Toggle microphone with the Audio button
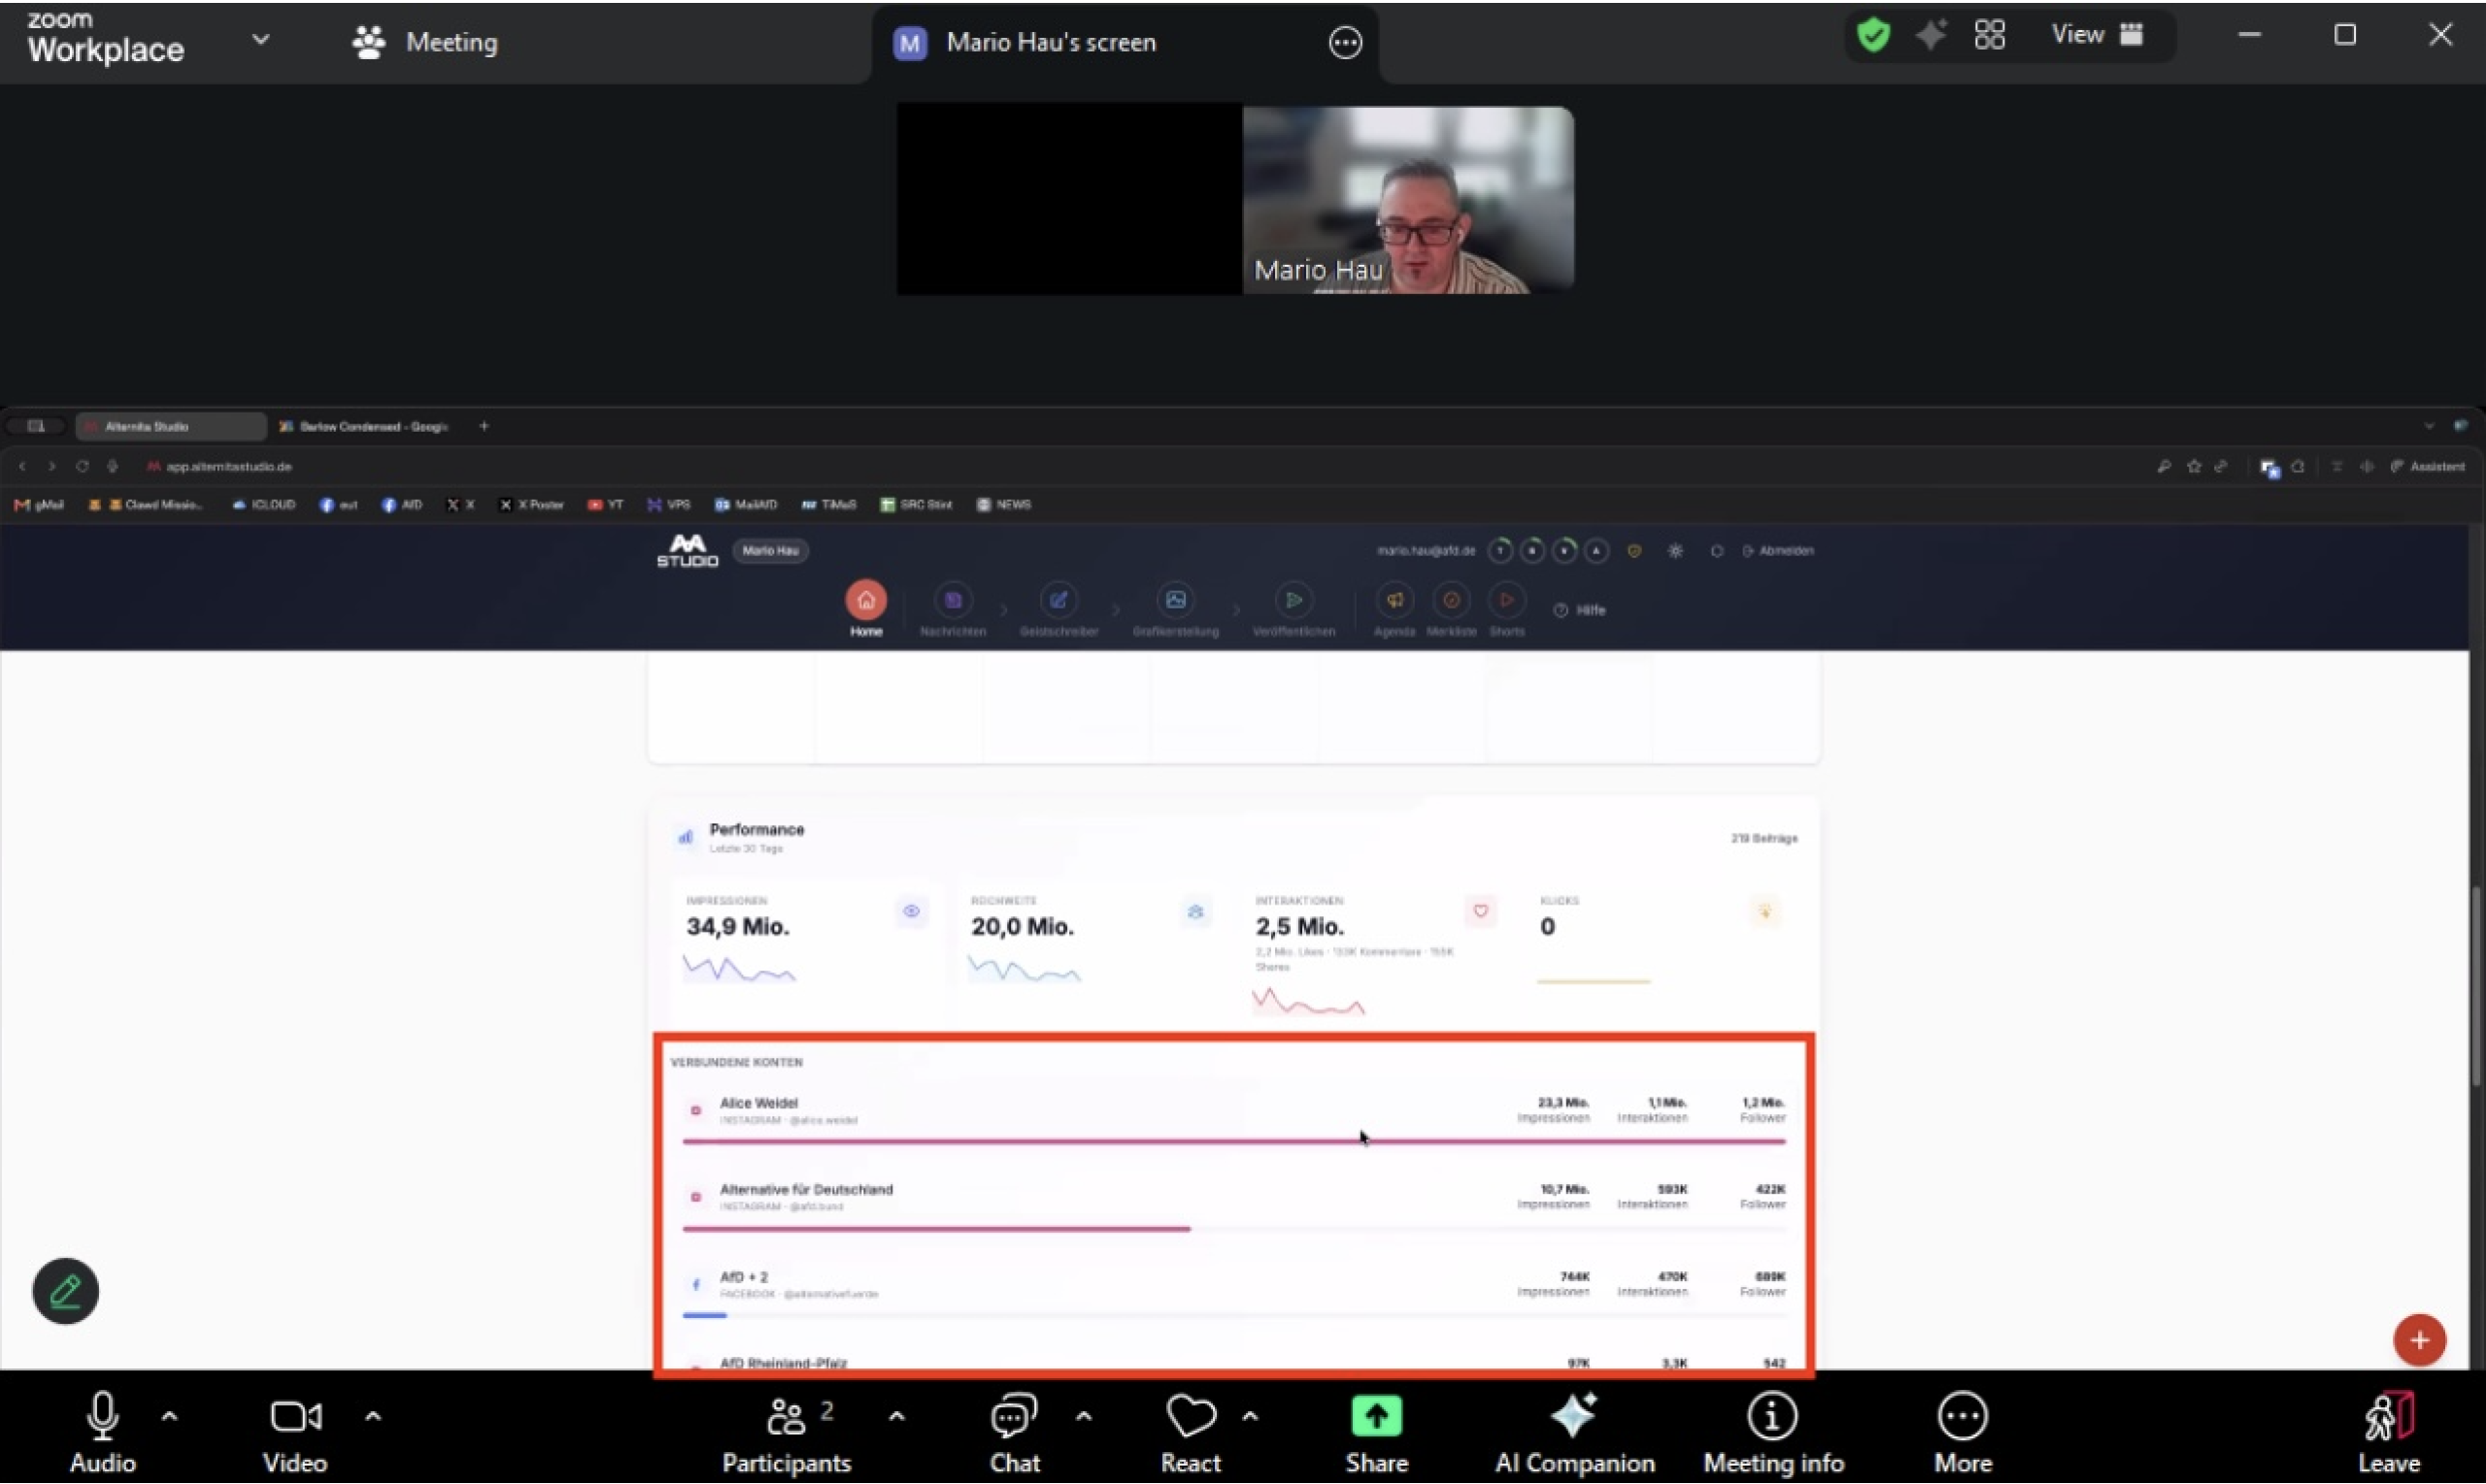This screenshot has width=2486, height=1484. (x=102, y=1432)
